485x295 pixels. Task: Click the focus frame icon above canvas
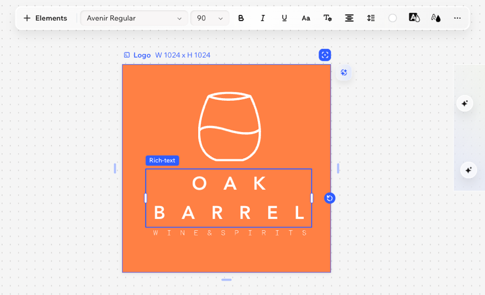click(x=325, y=55)
